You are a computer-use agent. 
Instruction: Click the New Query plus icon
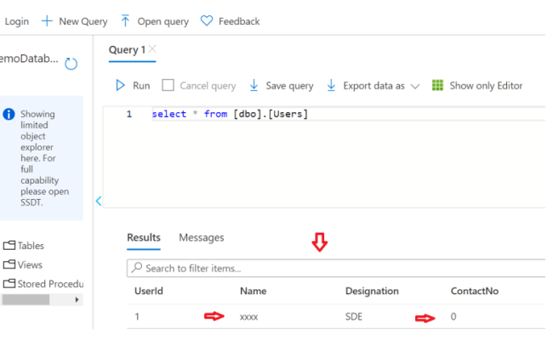pyautogui.click(x=47, y=21)
